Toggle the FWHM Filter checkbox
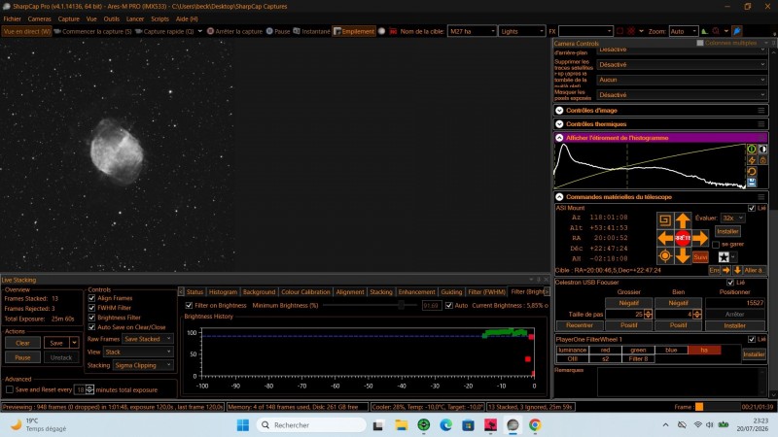Screen dimensions: 778x437 91,308
